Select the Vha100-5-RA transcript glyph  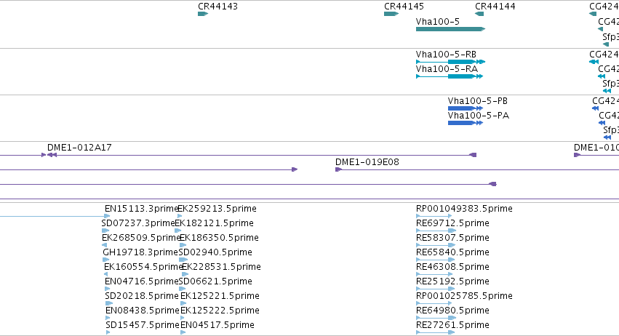(450, 76)
